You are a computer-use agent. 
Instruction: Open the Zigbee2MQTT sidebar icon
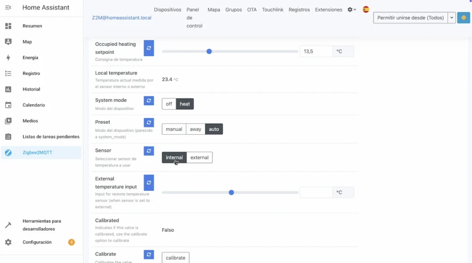pyautogui.click(x=8, y=152)
